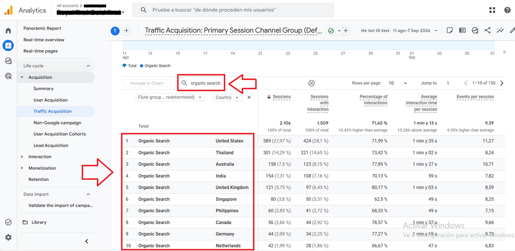Go to previous page of table rows
This screenshot has width=515, height=251.
point(466,83)
